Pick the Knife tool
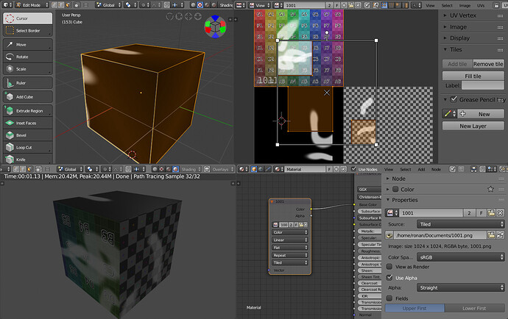This screenshot has height=319, width=508. [x=28, y=159]
